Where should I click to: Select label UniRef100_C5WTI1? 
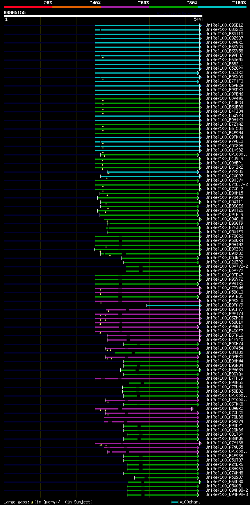pyautogui.click(x=224, y=202)
